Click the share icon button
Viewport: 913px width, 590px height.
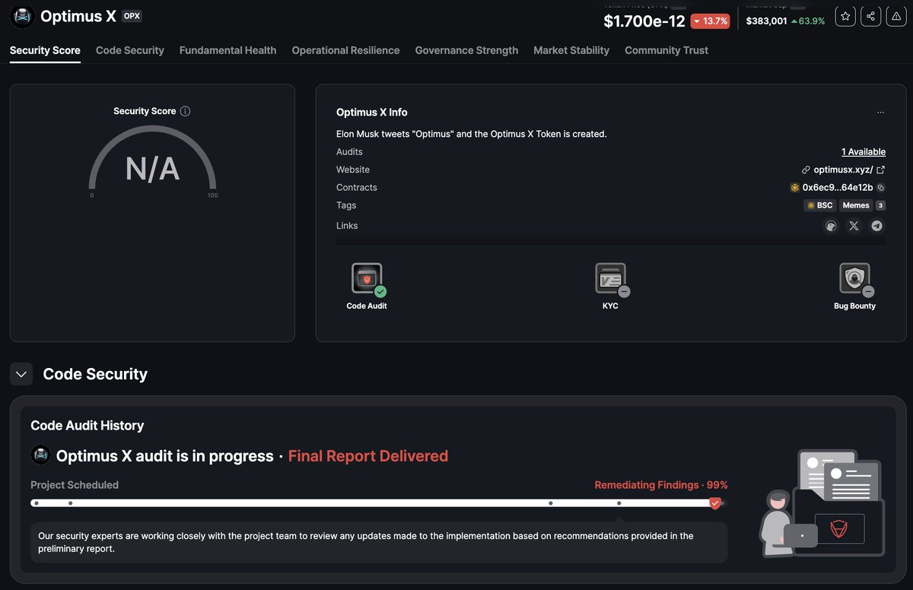pos(871,16)
